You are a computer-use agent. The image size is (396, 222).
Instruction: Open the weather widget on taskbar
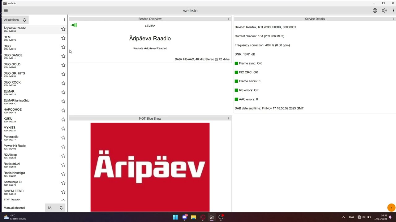[x=15, y=217]
